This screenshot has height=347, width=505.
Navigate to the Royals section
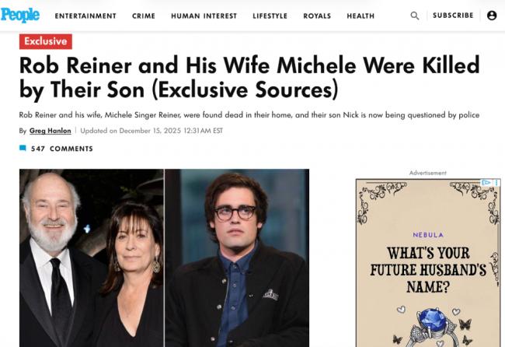tap(317, 16)
